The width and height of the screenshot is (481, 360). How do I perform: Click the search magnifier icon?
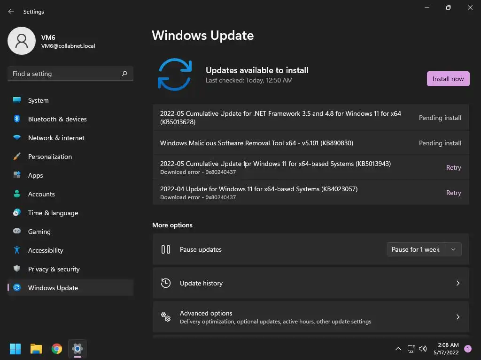[x=124, y=74]
